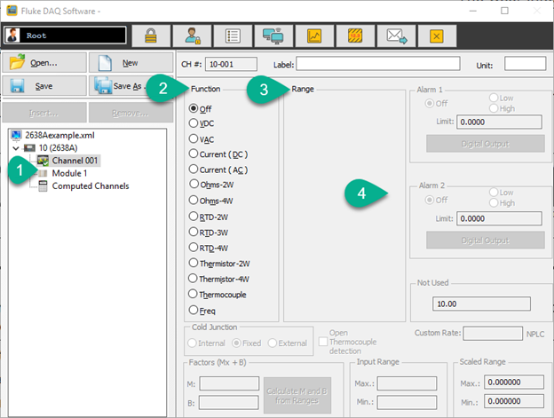Select Cold Junction Internal radio

[x=192, y=343]
